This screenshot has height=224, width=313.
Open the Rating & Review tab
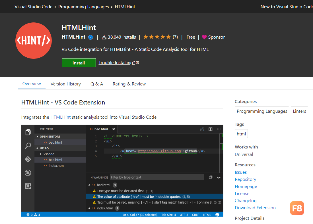click(x=129, y=84)
